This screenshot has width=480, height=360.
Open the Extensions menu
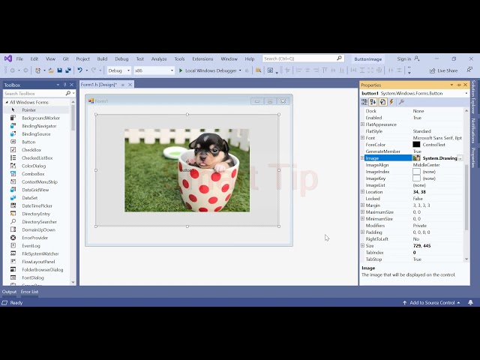point(202,58)
